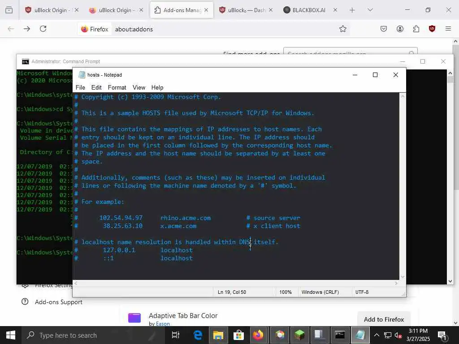Click Notepad's vertical scrollbar down arrow
Image resolution: width=459 pixels, height=344 pixels.
point(403,277)
